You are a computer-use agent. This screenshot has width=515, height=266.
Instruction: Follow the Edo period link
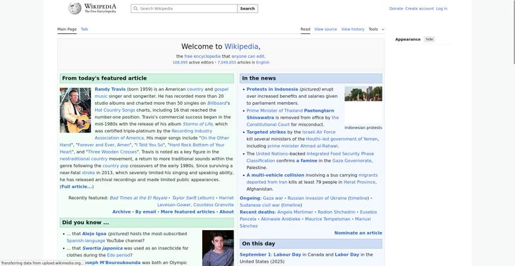click(118, 255)
